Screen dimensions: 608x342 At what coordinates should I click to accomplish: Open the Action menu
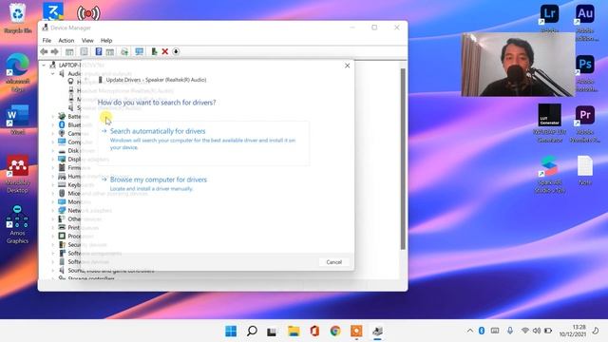pyautogui.click(x=66, y=40)
